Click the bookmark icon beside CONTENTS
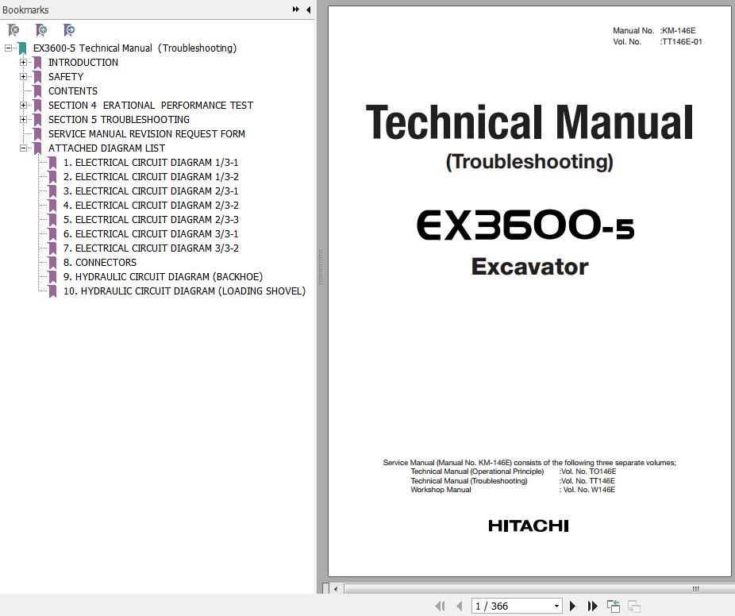 tap(37, 91)
